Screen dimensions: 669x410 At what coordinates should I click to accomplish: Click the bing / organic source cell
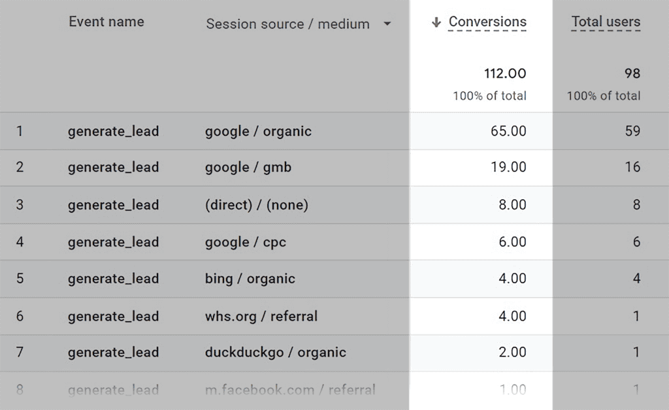pyautogui.click(x=250, y=279)
